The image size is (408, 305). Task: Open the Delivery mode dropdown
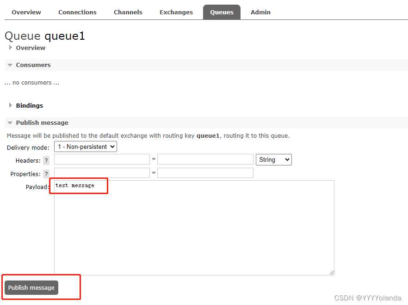click(x=85, y=146)
